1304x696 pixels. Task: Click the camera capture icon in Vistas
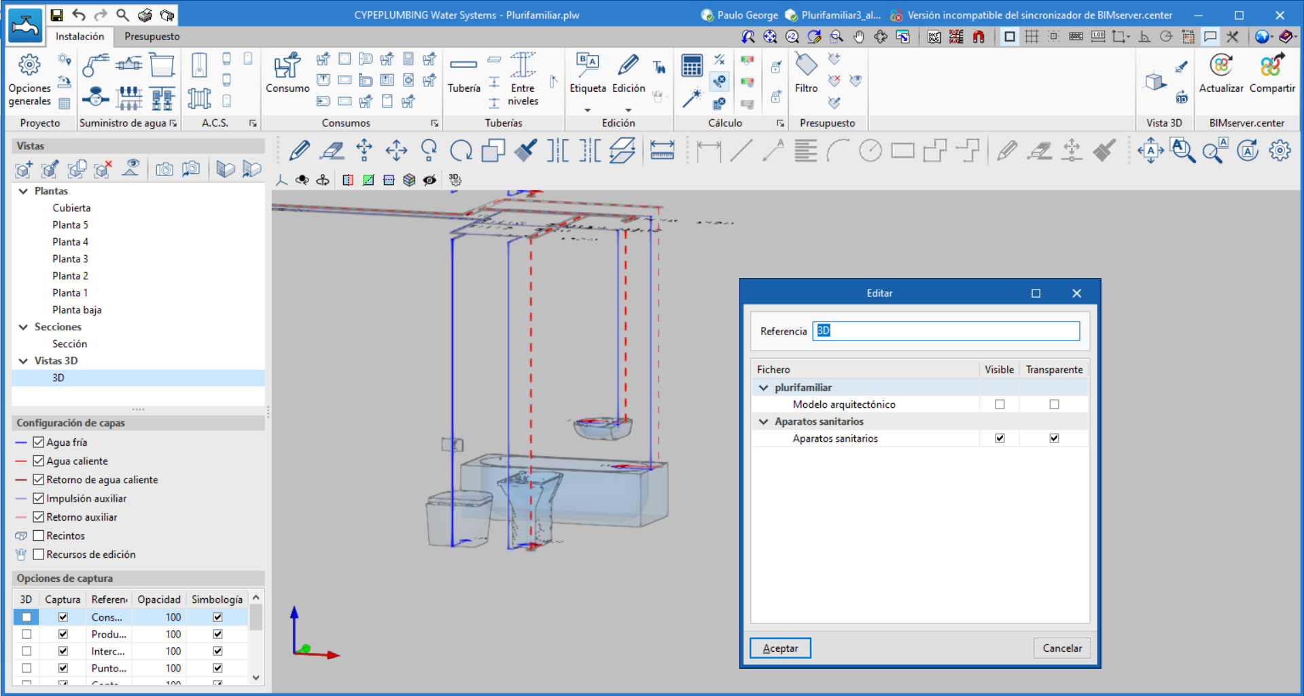coord(164,169)
